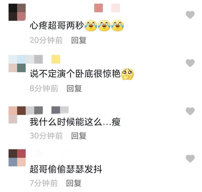This screenshot has height=192, width=202.
Task: Reply to the comment posted 30分钟前
Action: 79,136
